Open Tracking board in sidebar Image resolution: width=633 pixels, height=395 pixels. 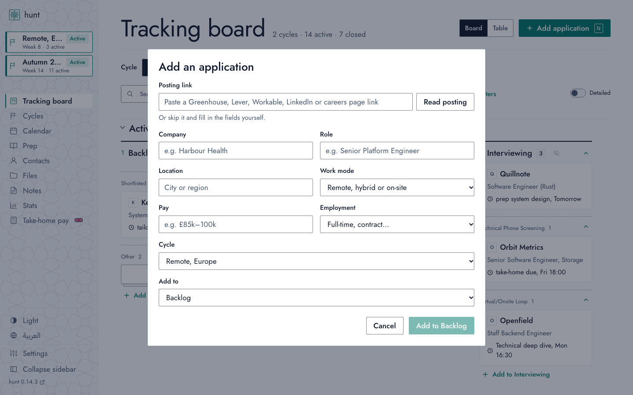point(49,101)
